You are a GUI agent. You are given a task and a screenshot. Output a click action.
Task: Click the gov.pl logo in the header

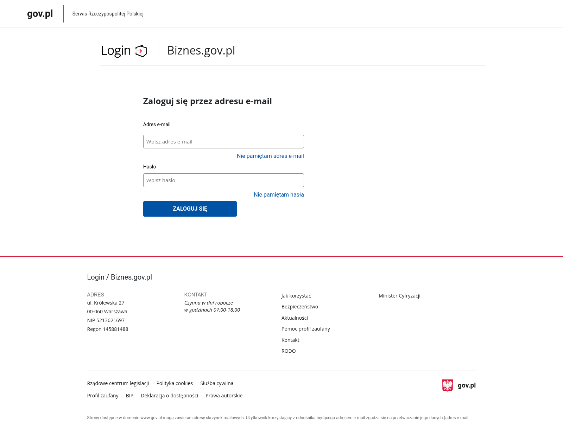click(40, 14)
